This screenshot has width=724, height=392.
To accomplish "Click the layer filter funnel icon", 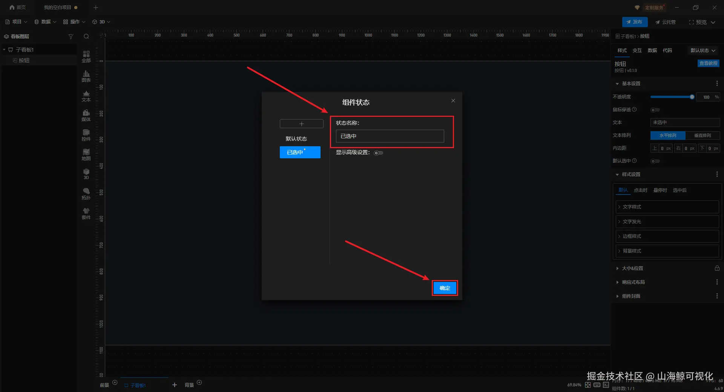I will [x=71, y=37].
